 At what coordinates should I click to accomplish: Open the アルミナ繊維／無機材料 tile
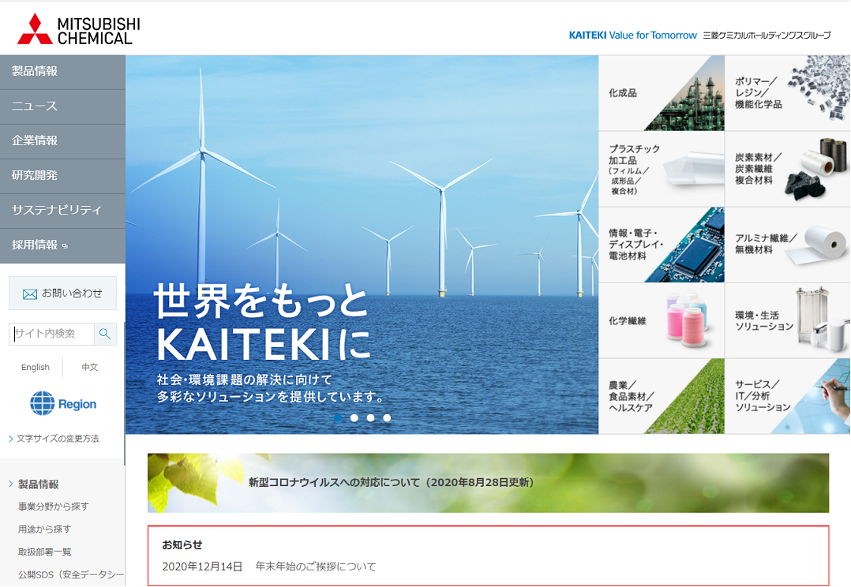point(788,245)
